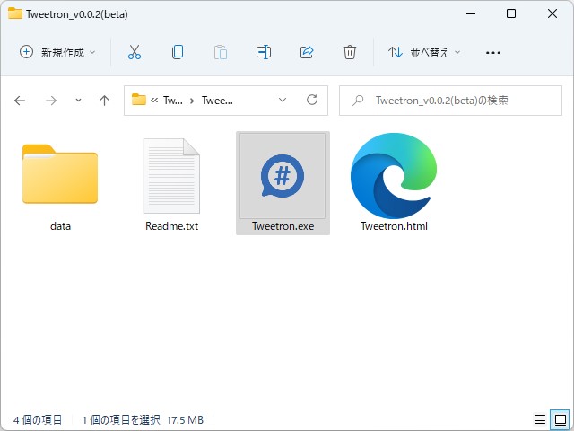
Task: Click '4 個の項目' in status bar
Action: click(x=38, y=419)
